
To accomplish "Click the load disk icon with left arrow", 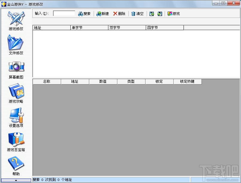I will 160,14.
